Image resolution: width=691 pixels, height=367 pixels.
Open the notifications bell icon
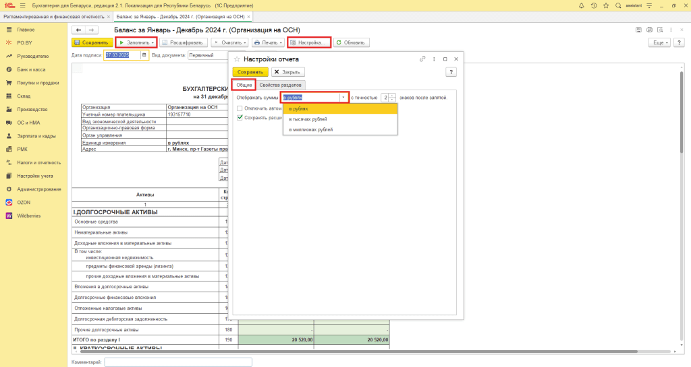(x=581, y=5)
